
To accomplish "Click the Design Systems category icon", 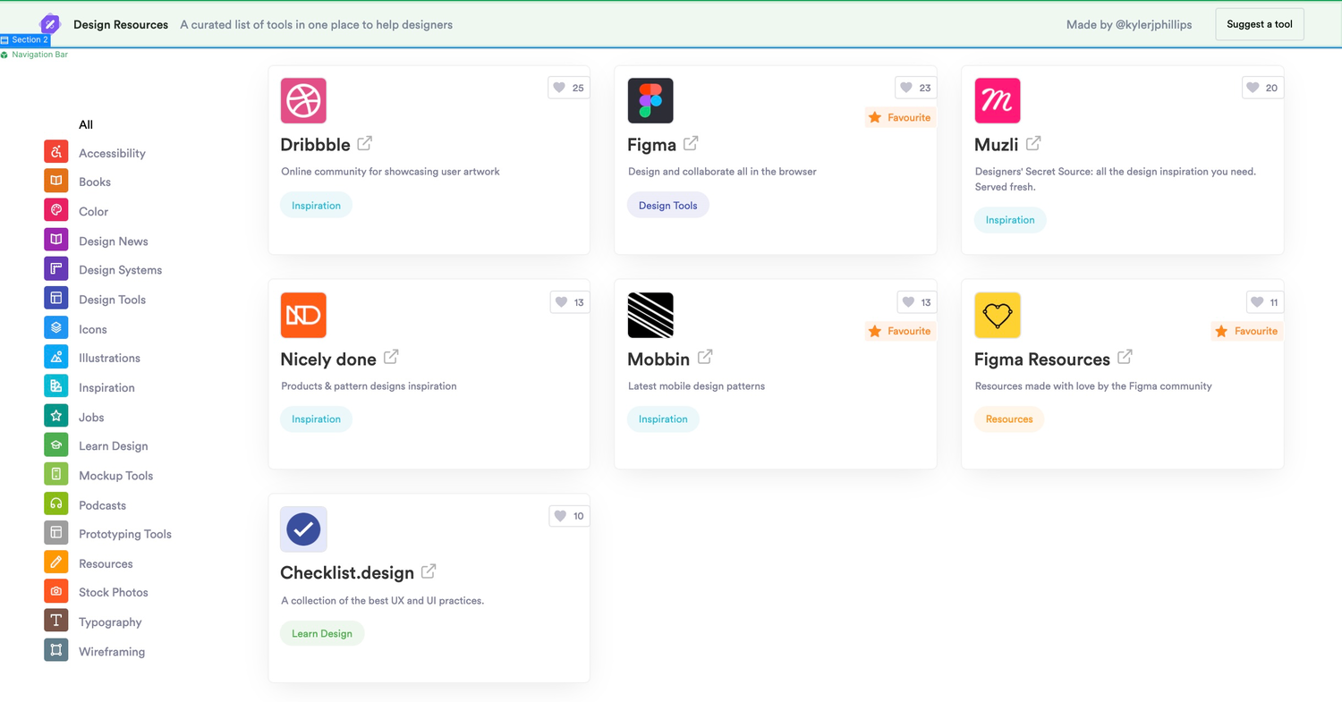I will click(56, 268).
